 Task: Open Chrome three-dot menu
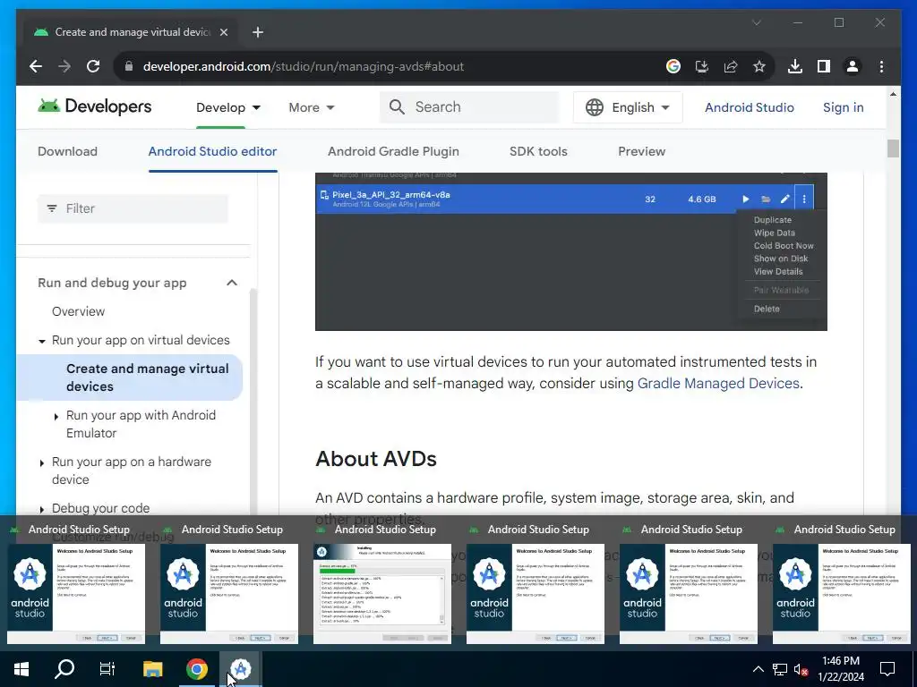coord(881,66)
